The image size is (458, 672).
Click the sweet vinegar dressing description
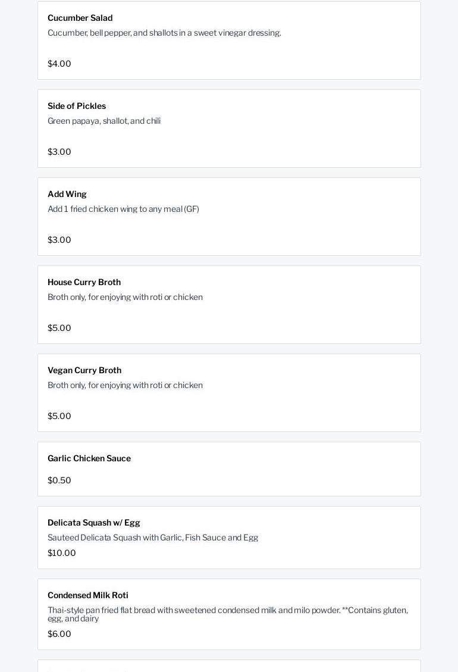coord(164,33)
